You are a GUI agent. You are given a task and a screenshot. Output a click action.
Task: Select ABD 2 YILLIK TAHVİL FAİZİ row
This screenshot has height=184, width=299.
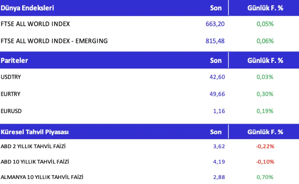click(33, 146)
